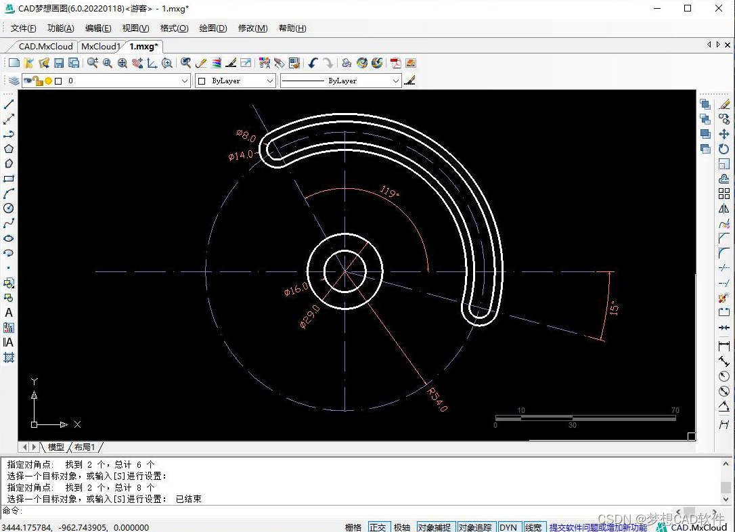Screen dimensions: 735x532
Task: Switch to the MxCloud1 tab
Action: [100, 47]
